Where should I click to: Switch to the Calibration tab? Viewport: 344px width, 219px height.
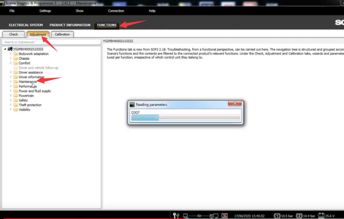(62, 34)
